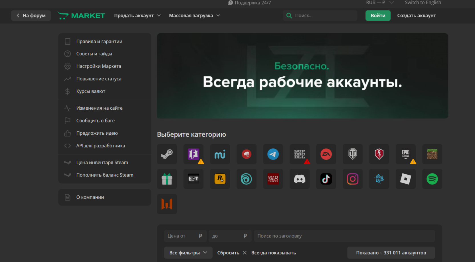Click the 'Switch to English' link
Viewport: 475px width, 262px height.
(423, 3)
